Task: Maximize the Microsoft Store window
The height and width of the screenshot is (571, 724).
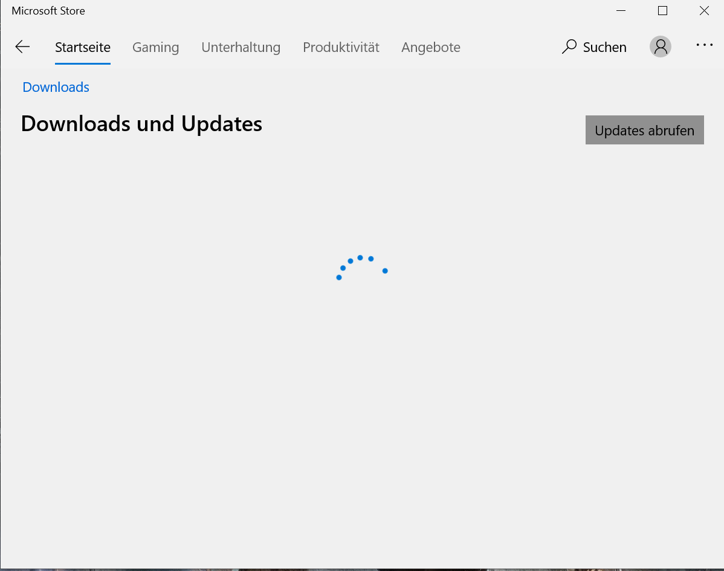Action: [x=662, y=11]
